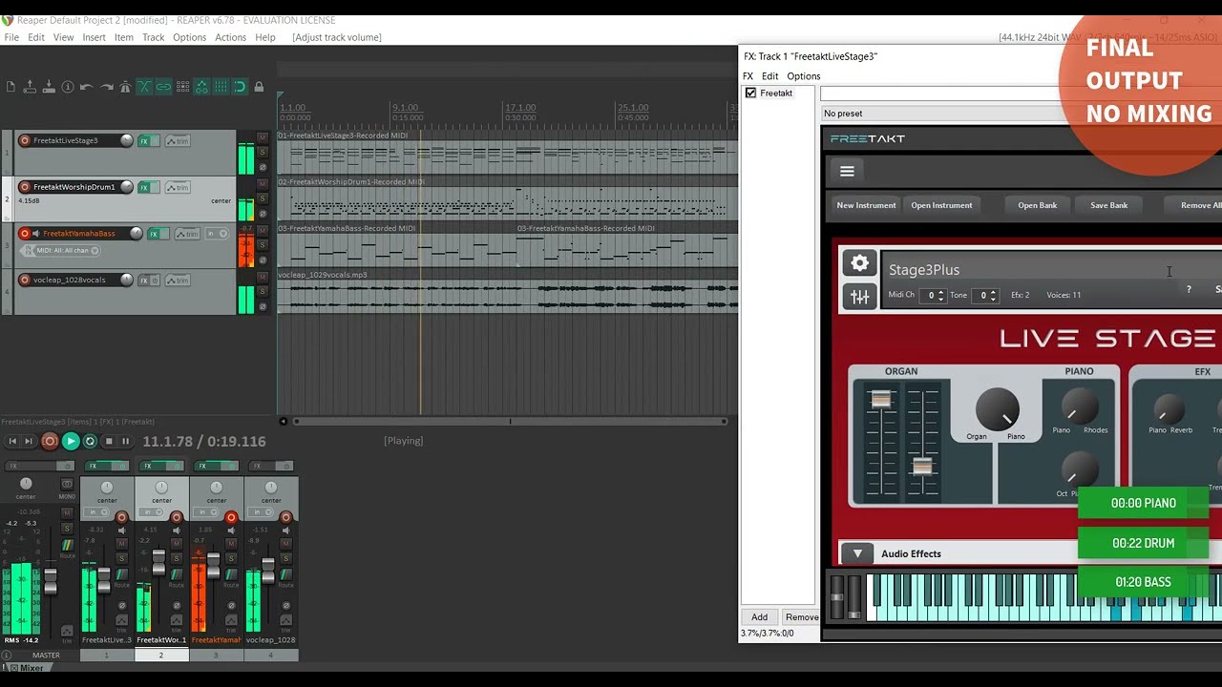Mute the FreetaktLiveStage3 track in track panel
Viewport: 1222px width, 687px height.
click(x=263, y=137)
